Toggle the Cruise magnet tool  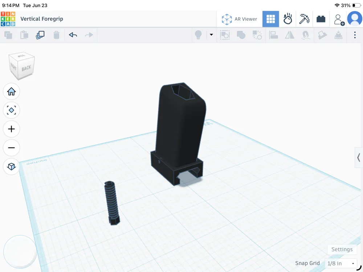306,35
